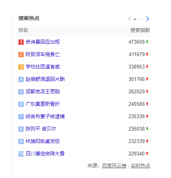171x178 pixels.
Task: Open 广东莫里斯骨折 topic link
Action: click(x=42, y=104)
